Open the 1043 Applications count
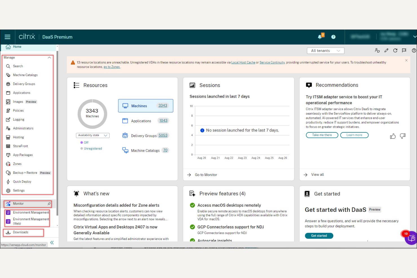 [163, 121]
